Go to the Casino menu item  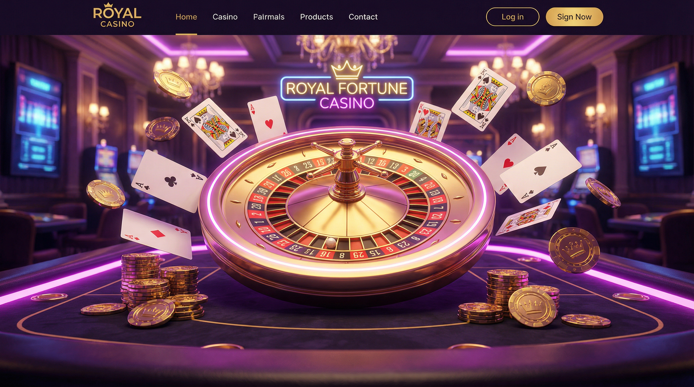pos(225,17)
